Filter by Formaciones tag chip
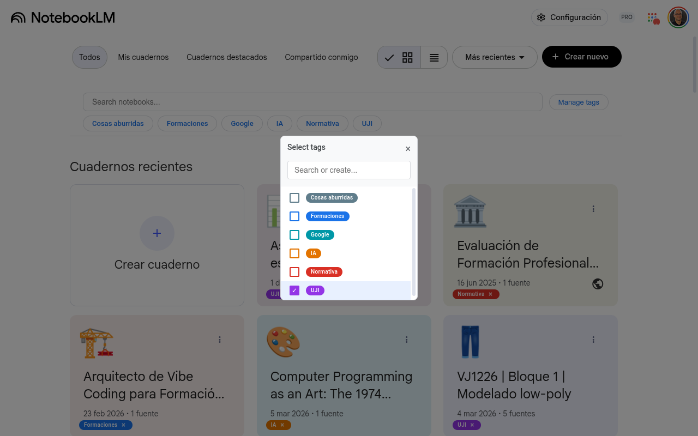The image size is (698, 436). pyautogui.click(x=187, y=124)
